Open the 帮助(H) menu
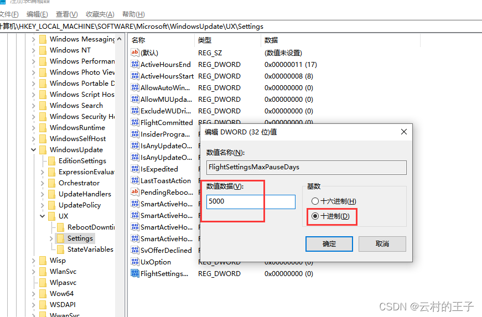This screenshot has width=482, height=317. click(133, 14)
